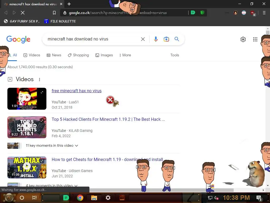Switch to the Shopping results tab
Viewport: 270px width, 203px height.
coord(78,55)
